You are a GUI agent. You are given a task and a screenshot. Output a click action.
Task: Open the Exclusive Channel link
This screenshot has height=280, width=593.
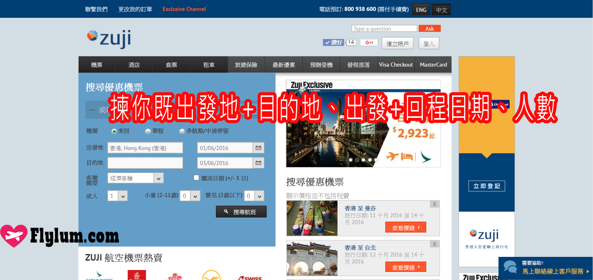click(x=184, y=9)
